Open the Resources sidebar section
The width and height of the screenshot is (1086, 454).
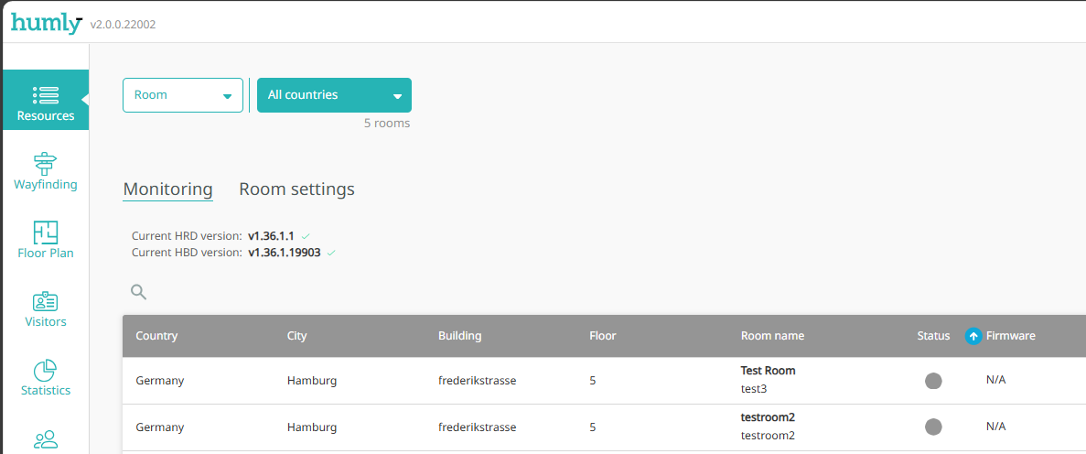[x=45, y=102]
